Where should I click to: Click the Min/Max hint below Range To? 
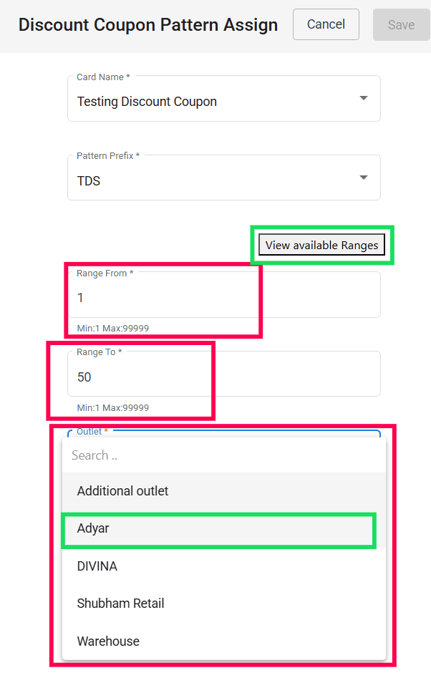(x=113, y=408)
